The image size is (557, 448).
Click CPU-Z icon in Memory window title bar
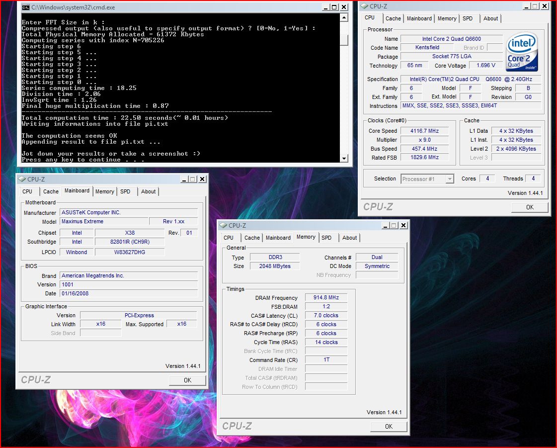pos(223,225)
